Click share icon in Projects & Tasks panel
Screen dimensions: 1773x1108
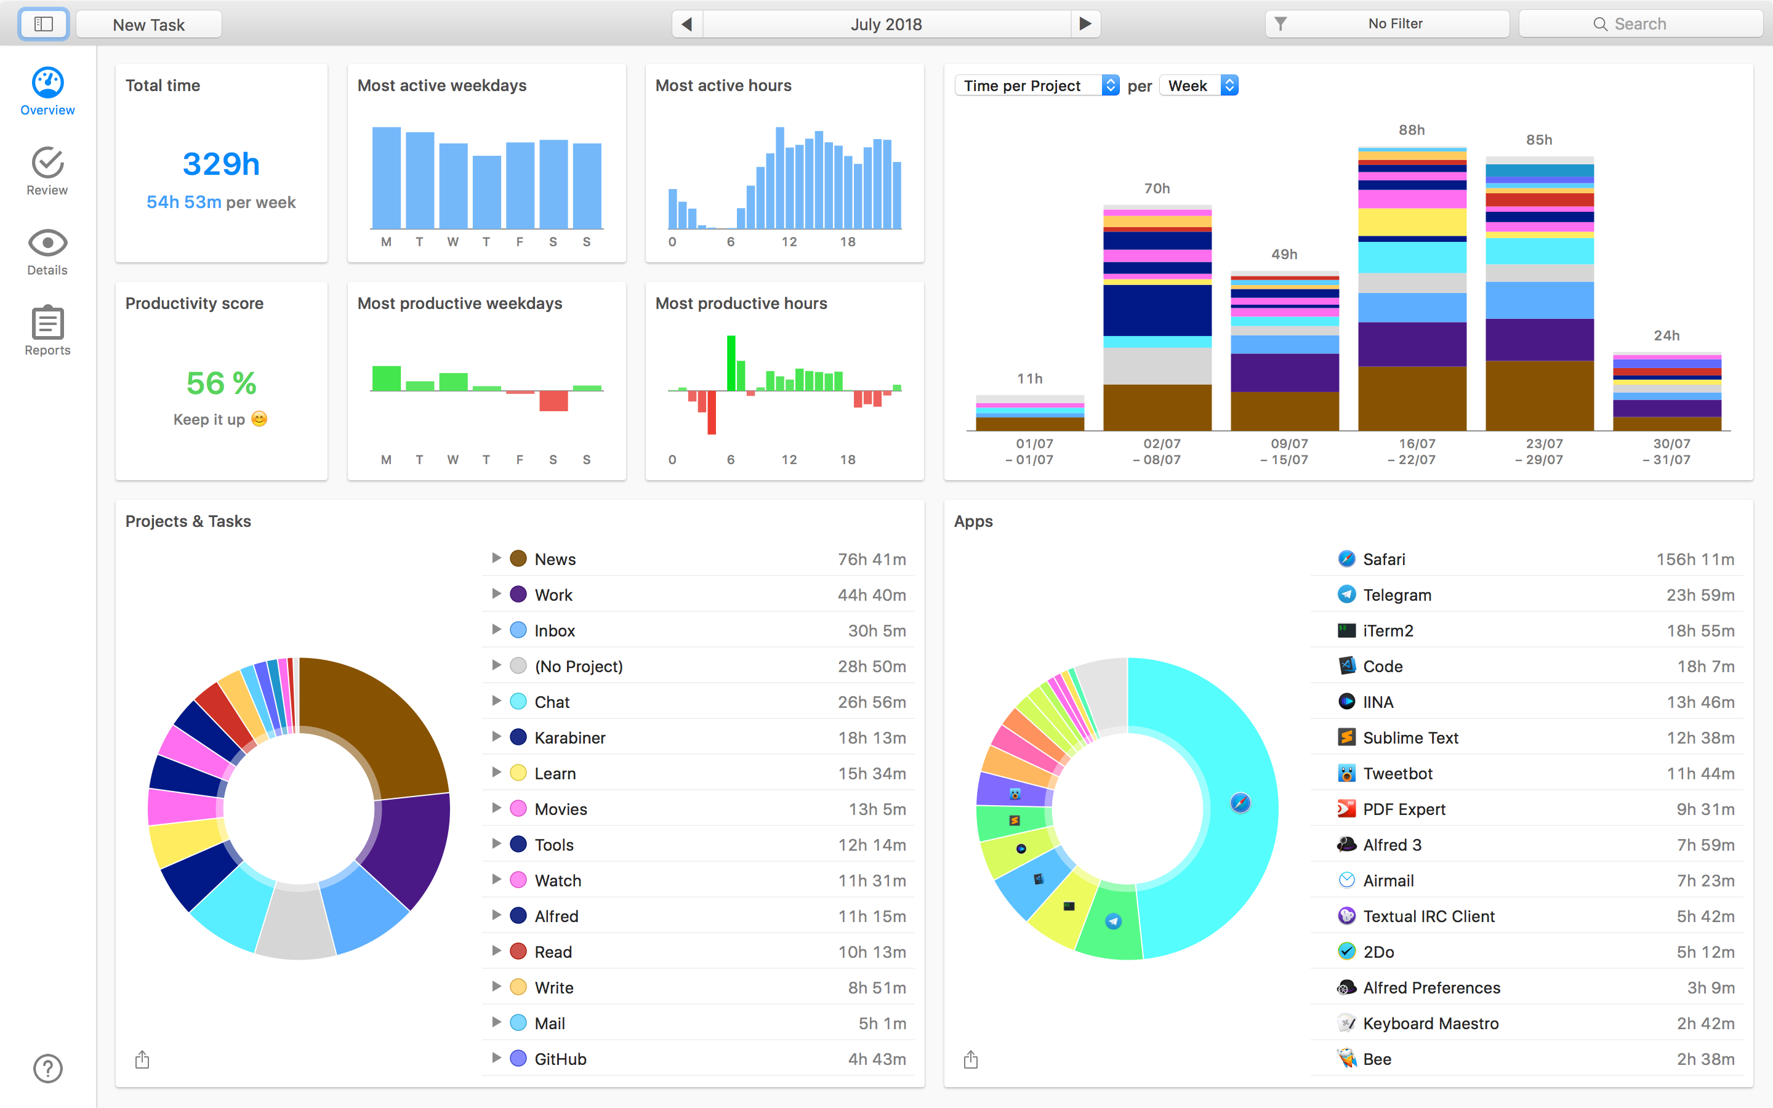[x=142, y=1059]
